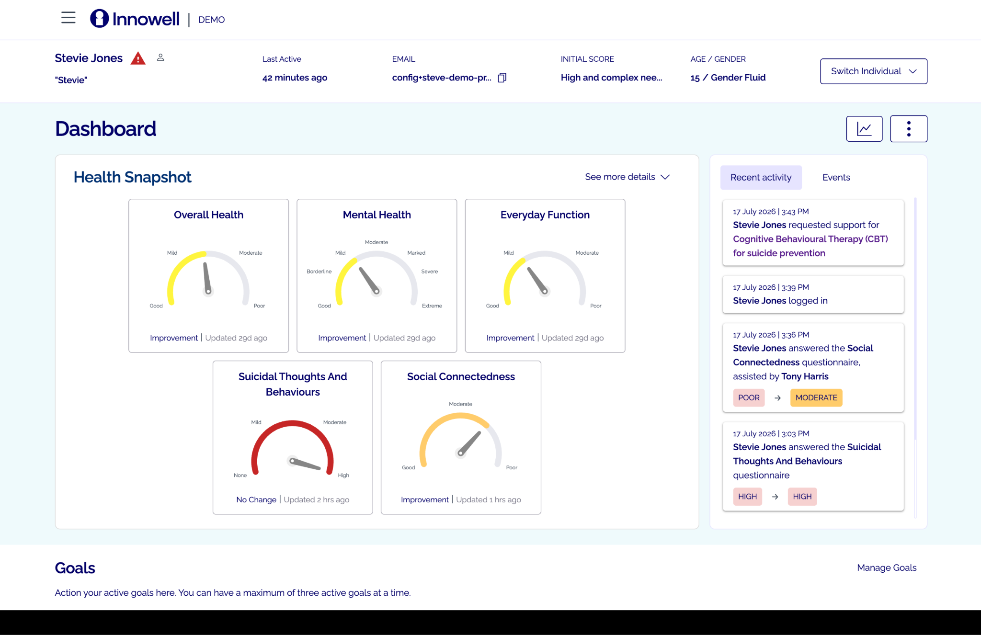The height and width of the screenshot is (635, 981).
Task: Open the Cognitive Behavioural Therapy (CBT) link
Action: click(810, 246)
